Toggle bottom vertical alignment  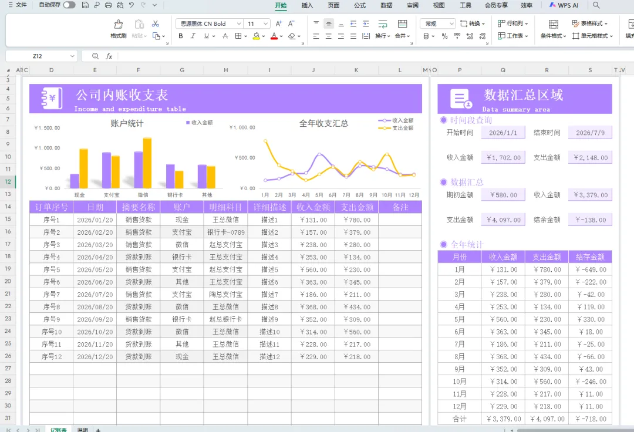[x=341, y=24]
